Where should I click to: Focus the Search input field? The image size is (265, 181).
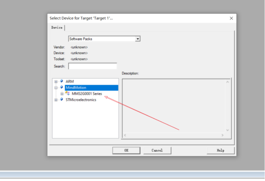point(93,66)
